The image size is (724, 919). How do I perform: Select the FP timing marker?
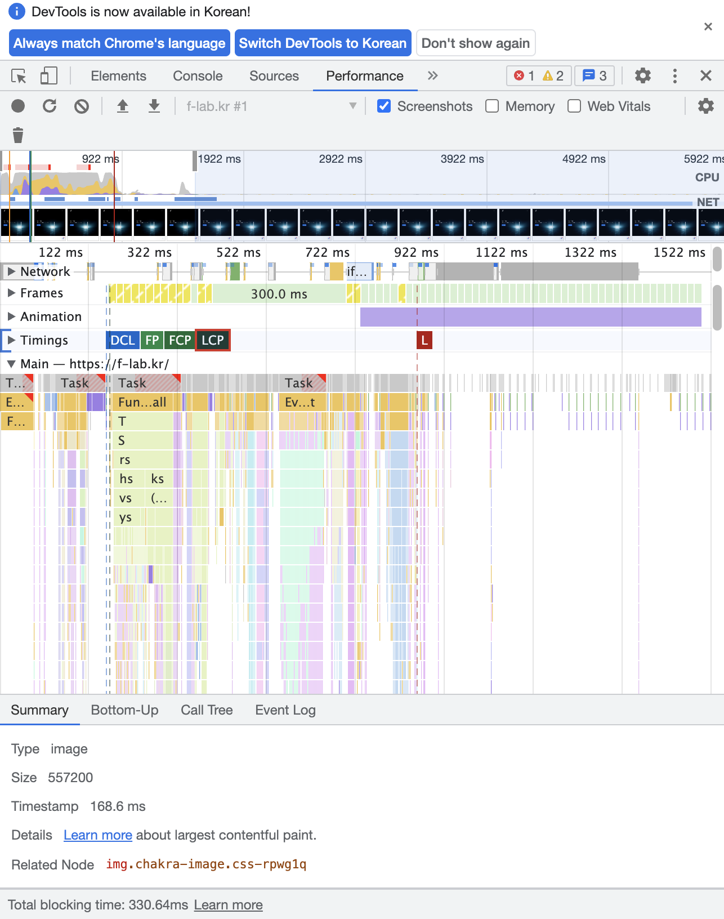[152, 340]
